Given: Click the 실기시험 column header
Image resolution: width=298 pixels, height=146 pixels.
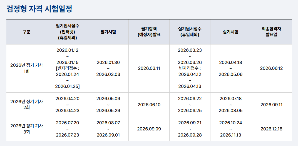Looking at the screenshot, I should click(x=230, y=32).
